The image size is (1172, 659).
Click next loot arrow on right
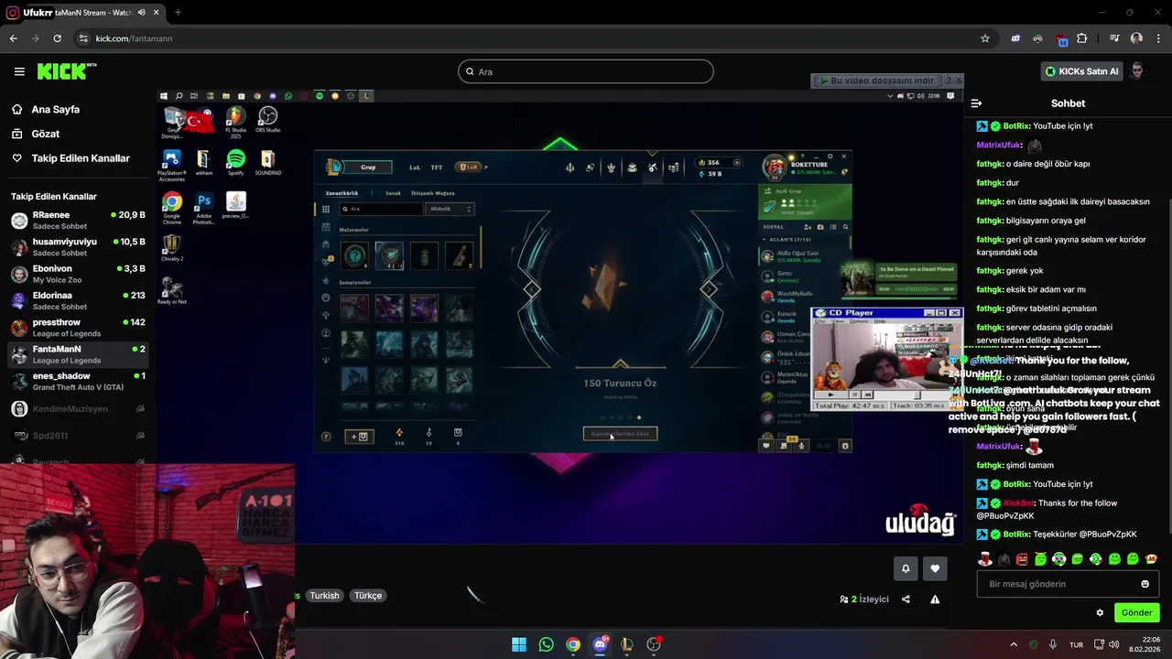tap(709, 289)
